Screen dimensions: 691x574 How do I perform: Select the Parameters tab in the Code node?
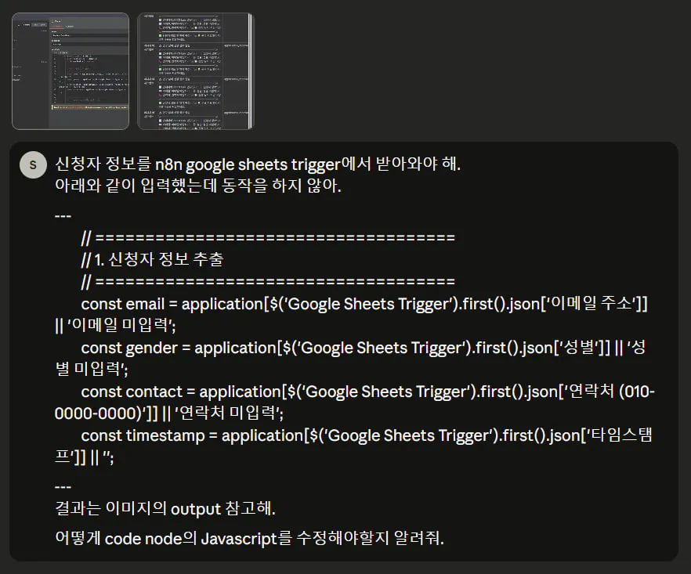pos(56,27)
